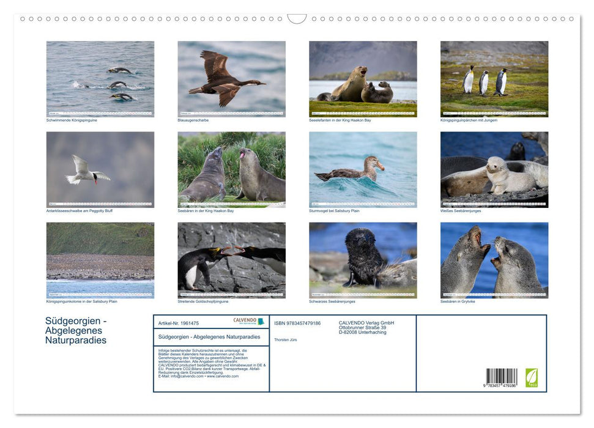The width and height of the screenshot is (594, 428).
Task: Click the calendar strip on the Blauaugenscharbe photo
Action: click(x=231, y=112)
